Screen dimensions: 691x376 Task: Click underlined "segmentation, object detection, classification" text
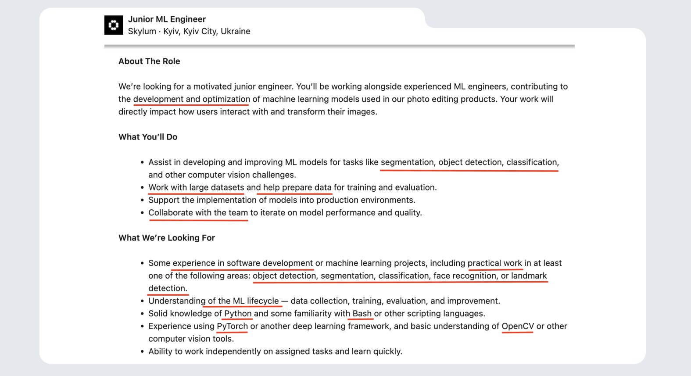[x=469, y=162]
